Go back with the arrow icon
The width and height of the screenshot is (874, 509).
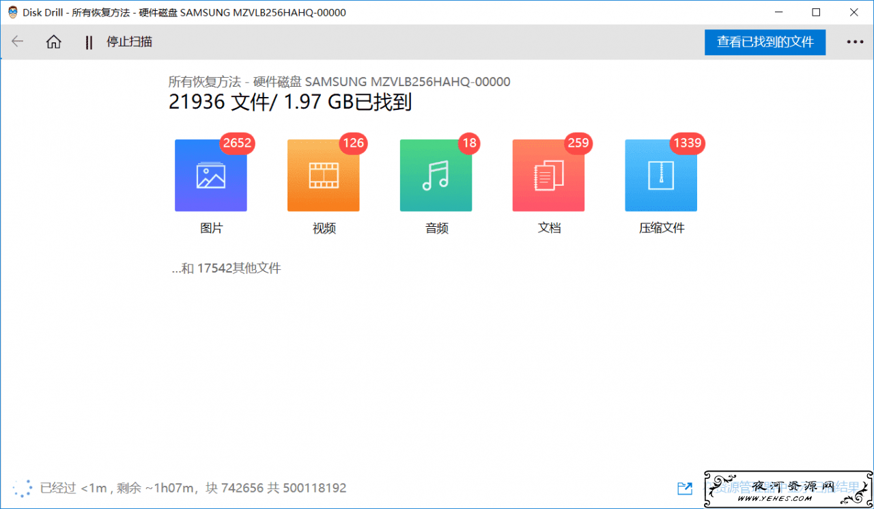(x=18, y=42)
